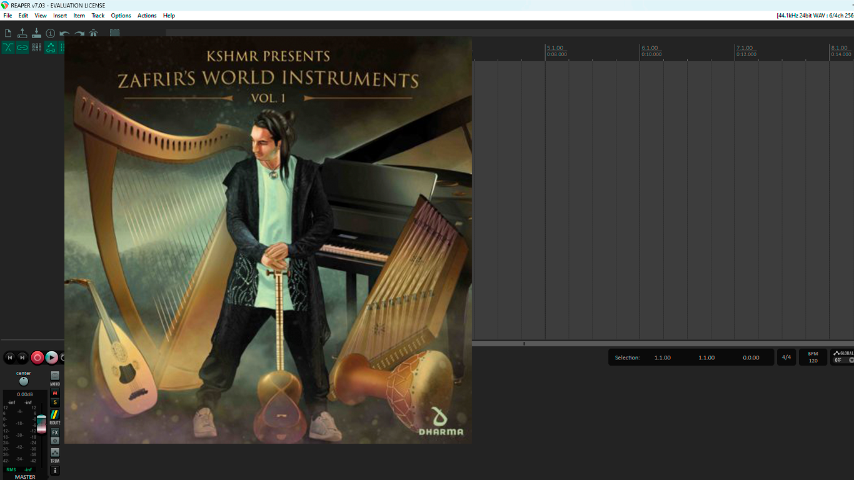The width and height of the screenshot is (854, 480).
Task: Click the New Project icon
Action: pos(8,33)
